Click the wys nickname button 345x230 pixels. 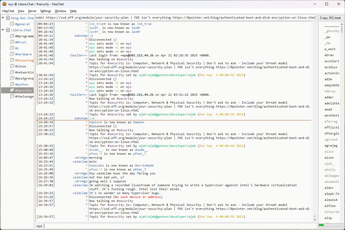point(39,226)
